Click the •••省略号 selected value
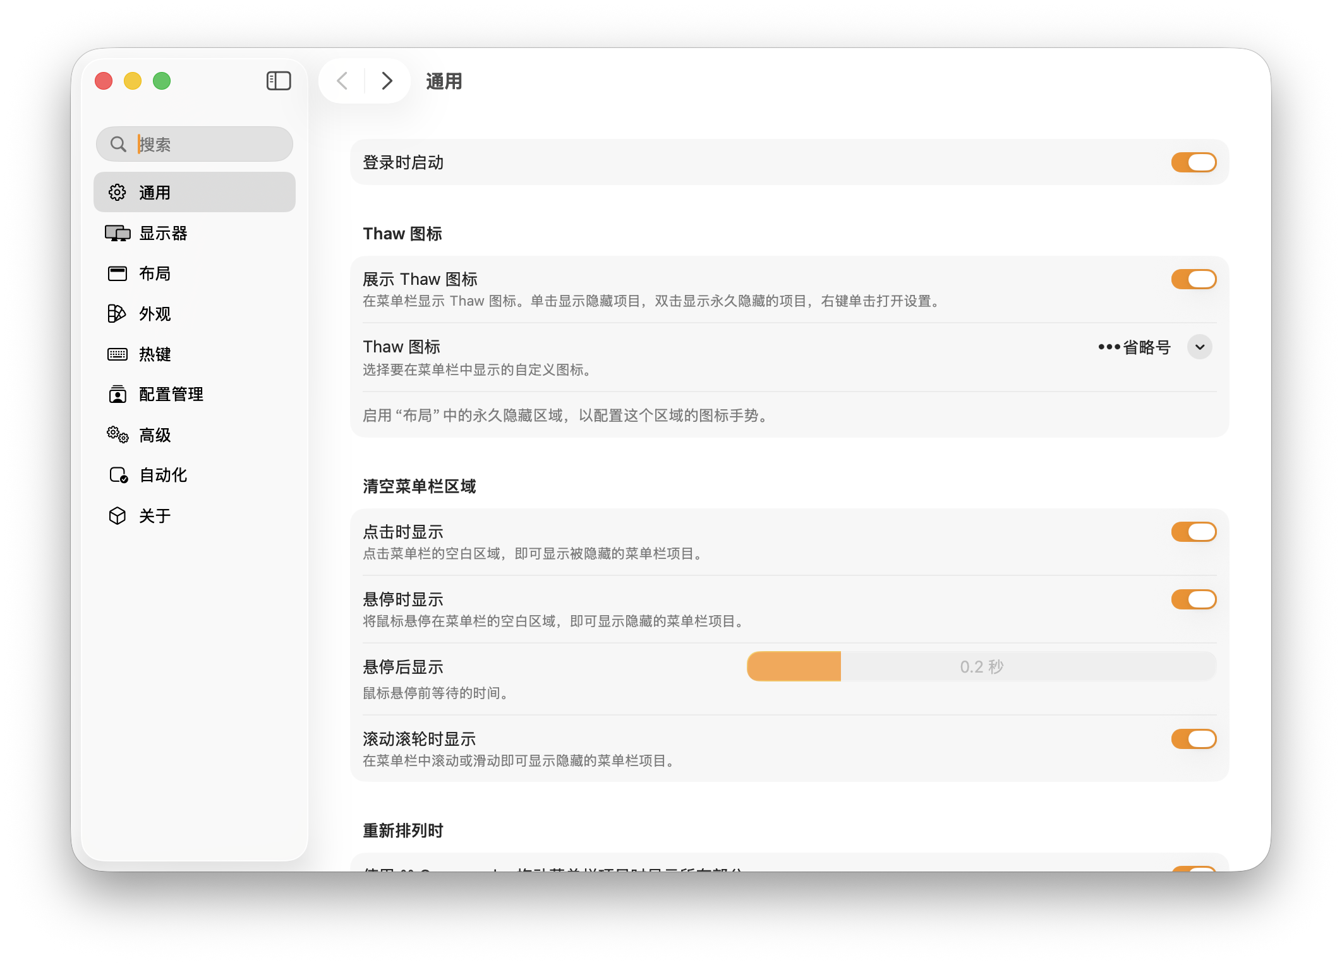 coord(1134,347)
